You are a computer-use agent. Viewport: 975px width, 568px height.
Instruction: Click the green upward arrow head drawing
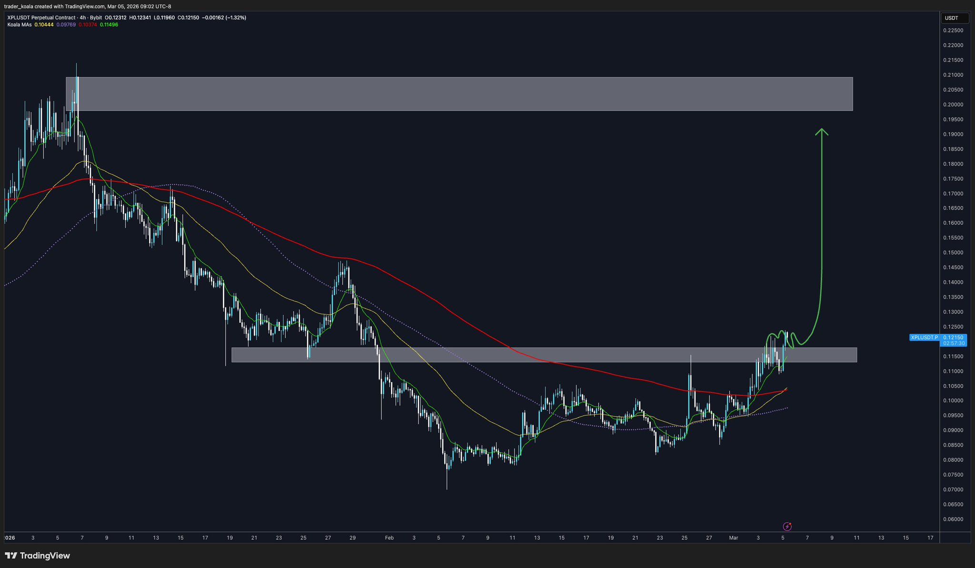point(821,132)
